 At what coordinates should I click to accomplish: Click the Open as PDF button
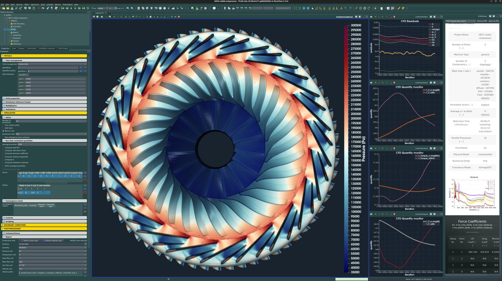click(494, 21)
